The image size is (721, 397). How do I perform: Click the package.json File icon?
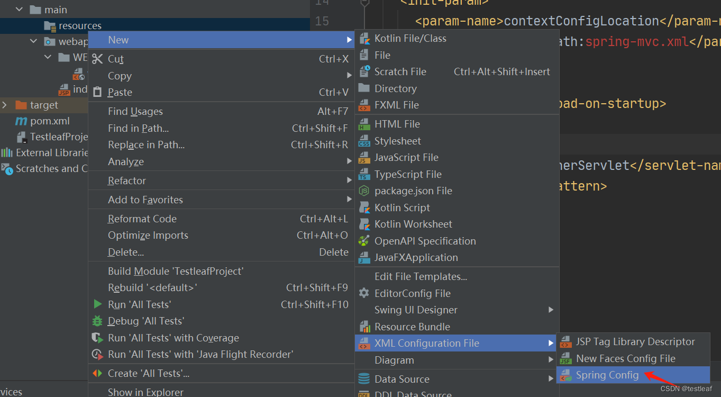(x=364, y=191)
